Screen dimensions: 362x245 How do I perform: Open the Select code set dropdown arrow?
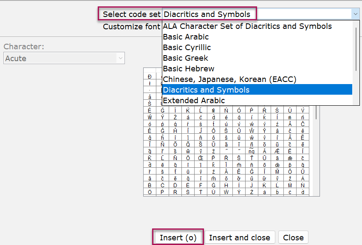(x=355, y=14)
